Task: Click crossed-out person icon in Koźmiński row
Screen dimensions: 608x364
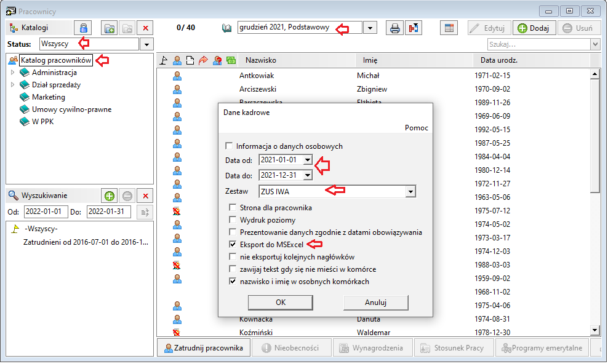Action: 177,332
